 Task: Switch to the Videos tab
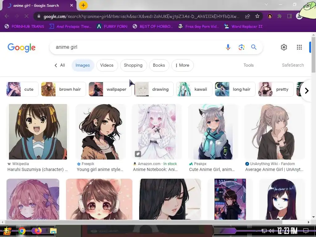[107, 65]
